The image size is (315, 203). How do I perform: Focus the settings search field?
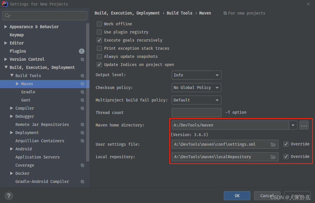[45, 16]
